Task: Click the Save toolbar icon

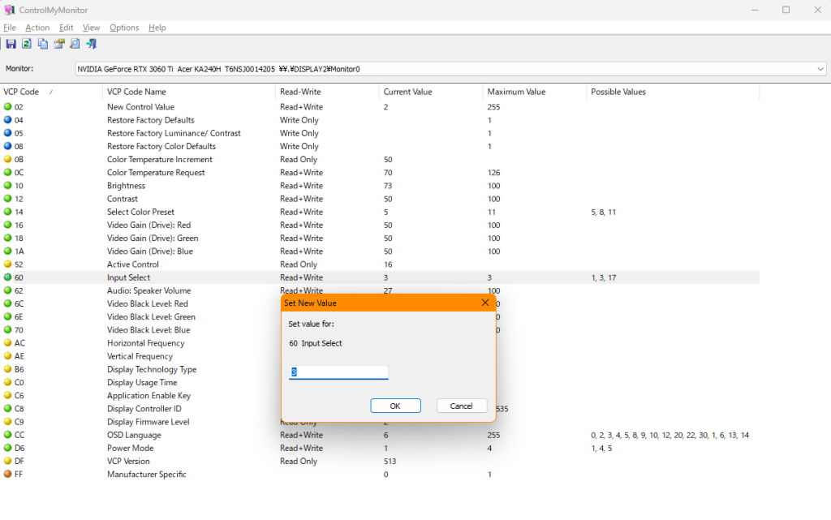Action: 11,44
